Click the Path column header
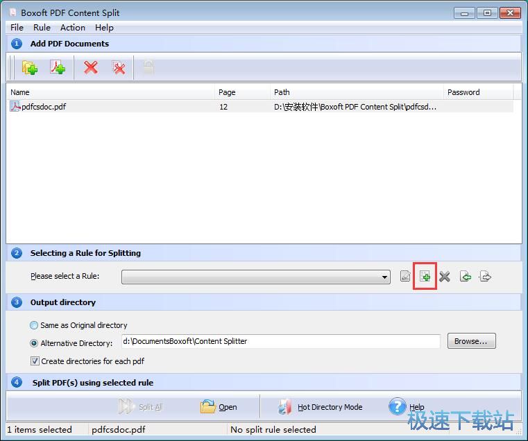 (357, 92)
